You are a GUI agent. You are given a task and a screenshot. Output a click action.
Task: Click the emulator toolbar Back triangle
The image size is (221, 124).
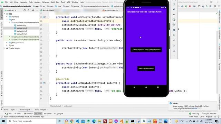pos(174,40)
